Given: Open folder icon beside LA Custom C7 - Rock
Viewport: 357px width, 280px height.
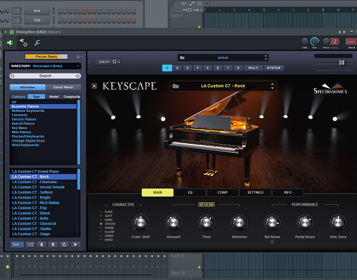Looking at the screenshot, I should click(x=176, y=86).
